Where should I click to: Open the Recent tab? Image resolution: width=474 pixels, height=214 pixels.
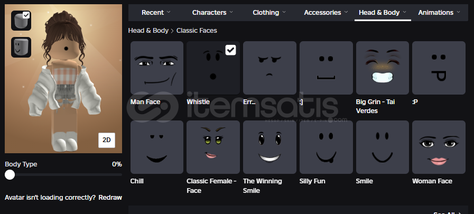156,12
